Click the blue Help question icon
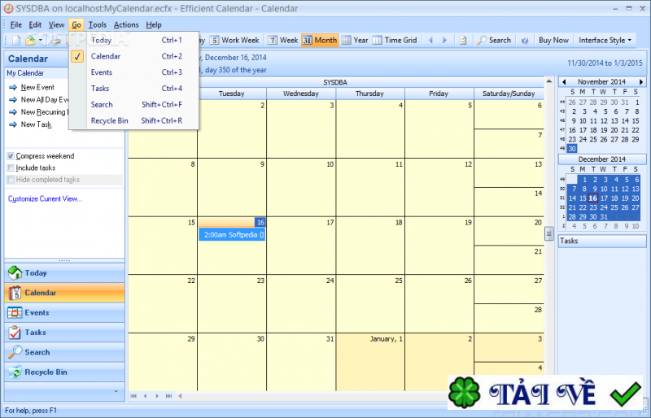The image size is (651, 418). 525,41
